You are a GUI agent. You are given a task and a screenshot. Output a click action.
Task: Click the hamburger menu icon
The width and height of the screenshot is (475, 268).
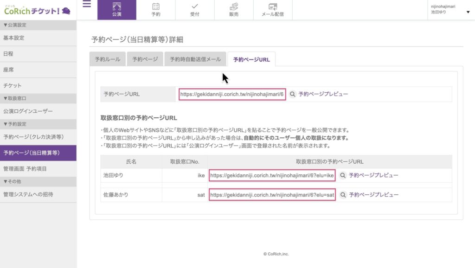point(87,5)
